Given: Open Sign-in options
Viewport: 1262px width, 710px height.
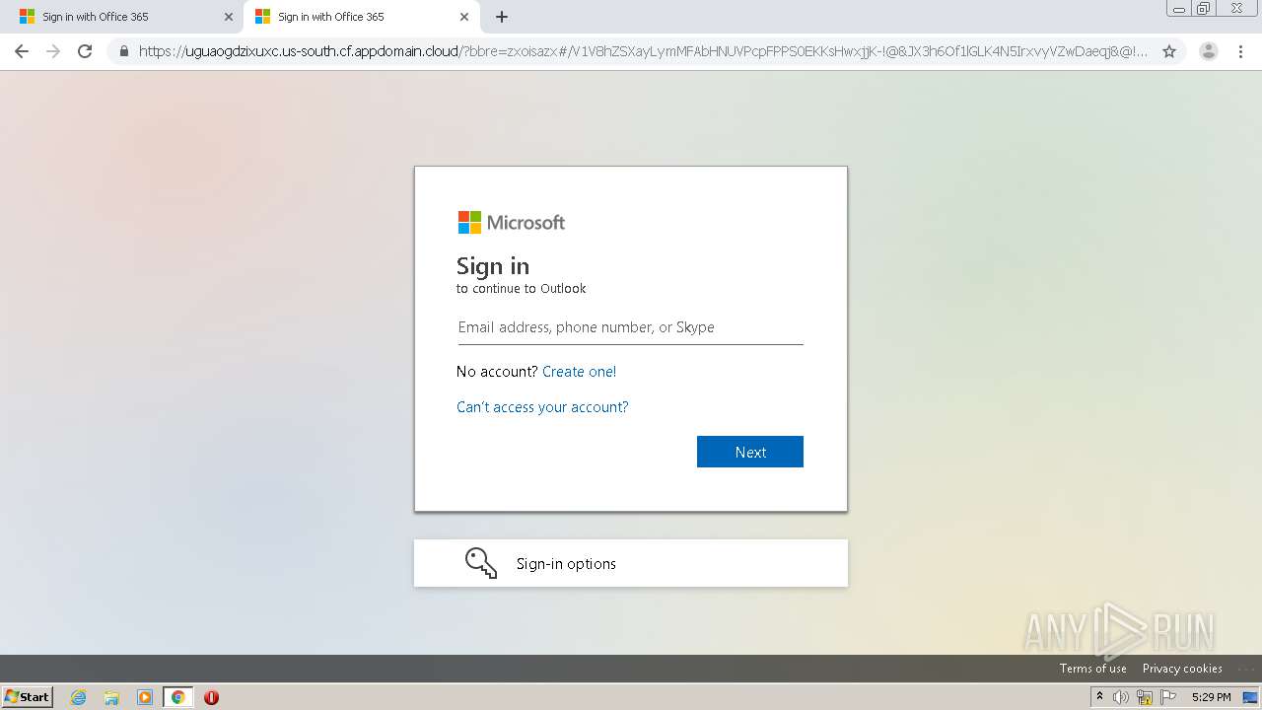Looking at the screenshot, I should pyautogui.click(x=631, y=563).
